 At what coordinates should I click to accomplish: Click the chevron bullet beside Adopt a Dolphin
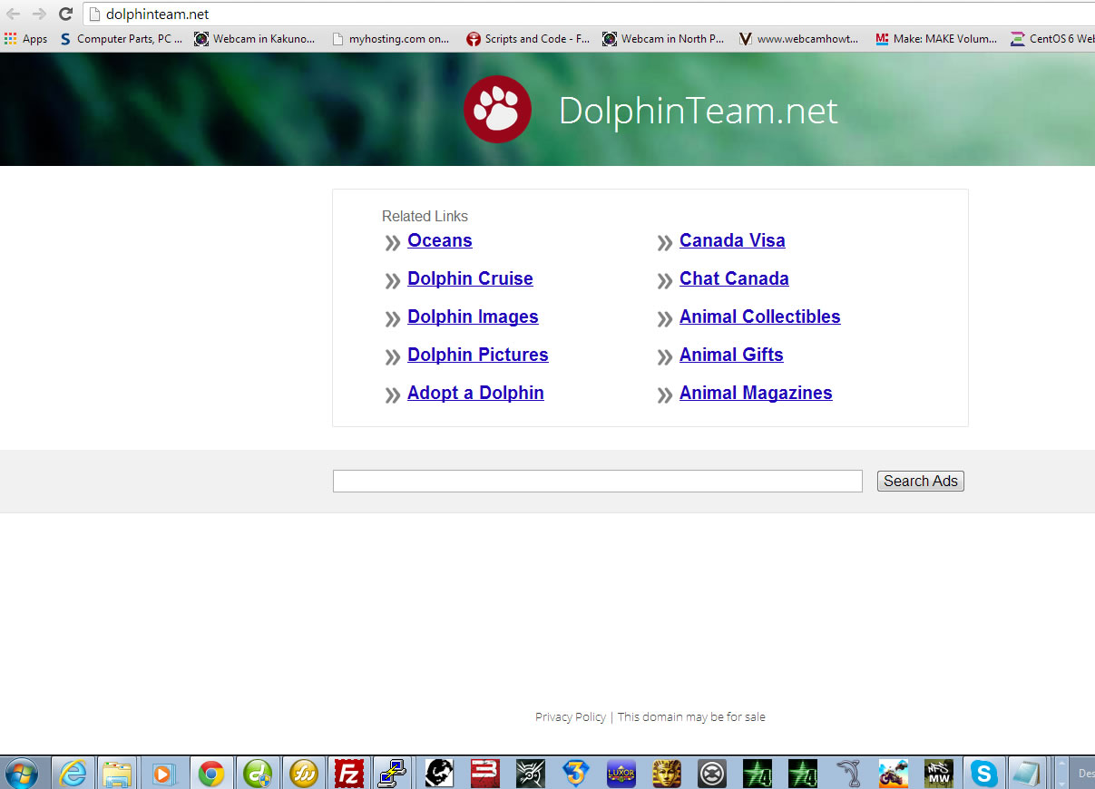point(393,395)
